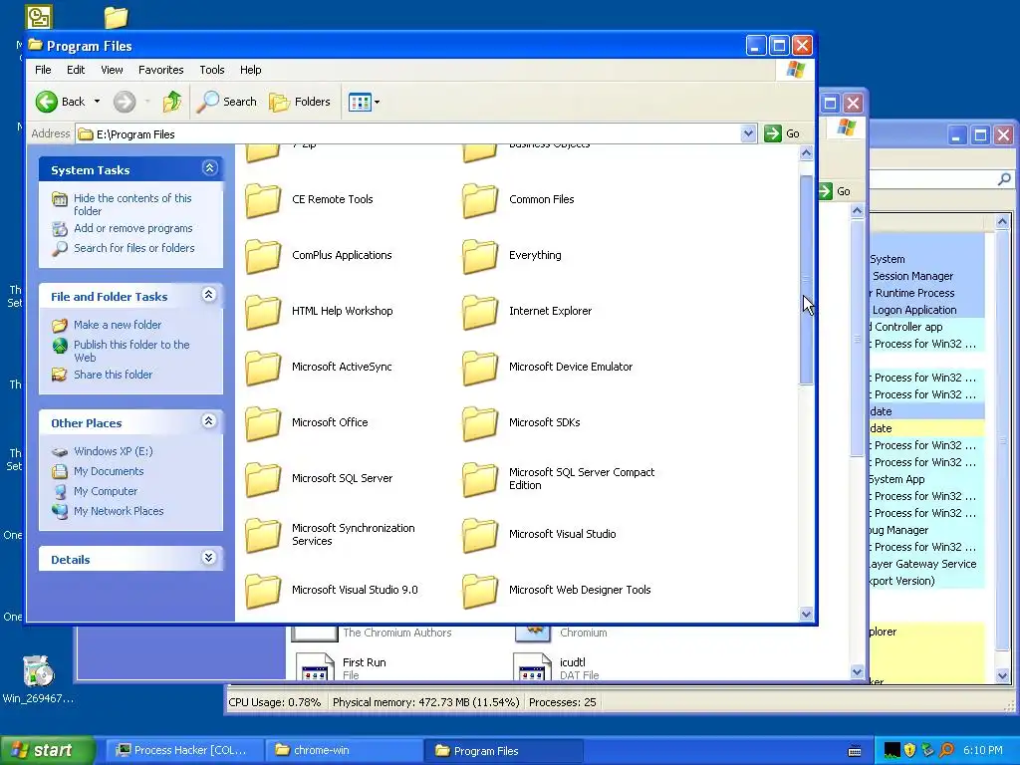The width and height of the screenshot is (1020, 765).
Task: Open the Search pane
Action: 226,102
